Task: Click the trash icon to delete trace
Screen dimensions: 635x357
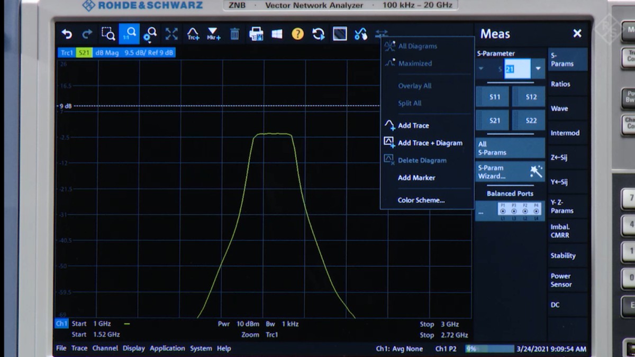Action: pos(235,33)
